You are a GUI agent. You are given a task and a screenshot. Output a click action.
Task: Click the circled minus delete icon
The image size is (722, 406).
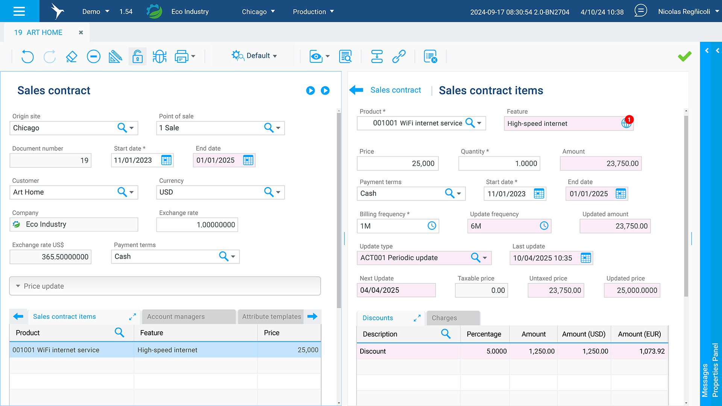(x=93, y=56)
